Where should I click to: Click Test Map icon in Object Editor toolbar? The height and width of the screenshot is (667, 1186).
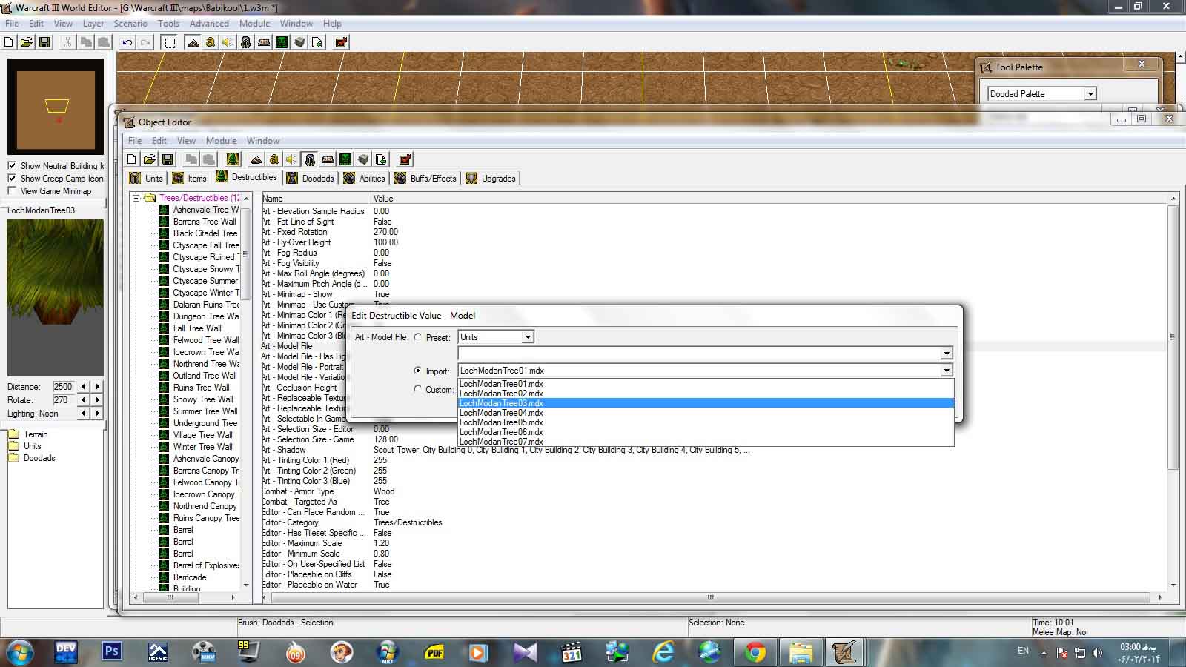(x=405, y=159)
